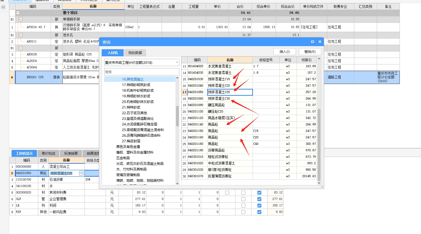Select 碾压商品砼 row
This screenshot has height=234, width=421.
coord(249,105)
